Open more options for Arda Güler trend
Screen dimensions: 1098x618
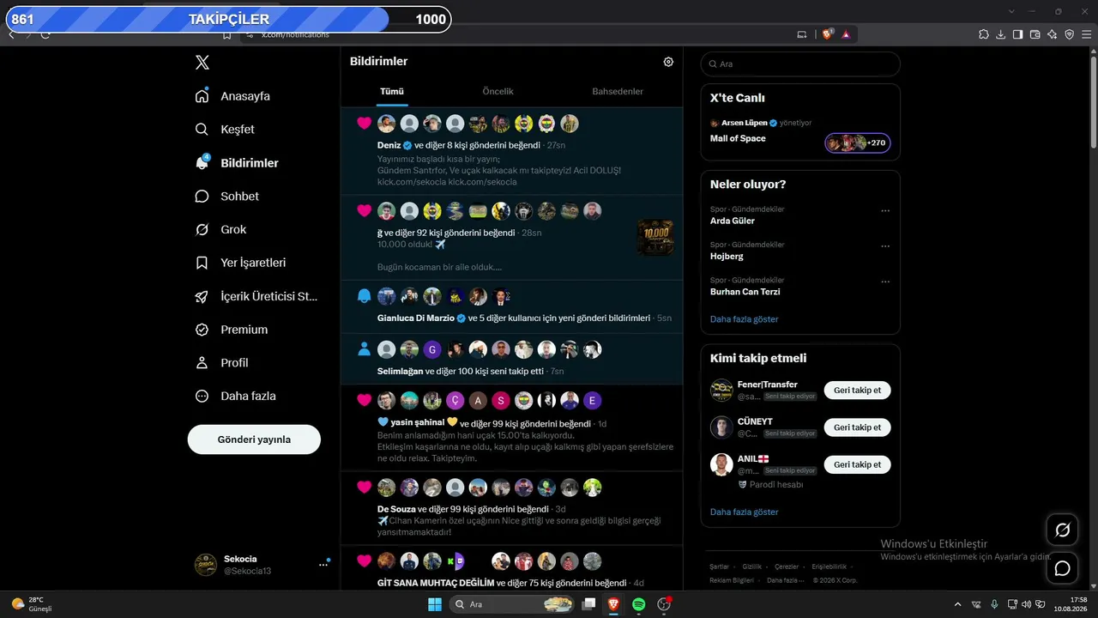(885, 211)
